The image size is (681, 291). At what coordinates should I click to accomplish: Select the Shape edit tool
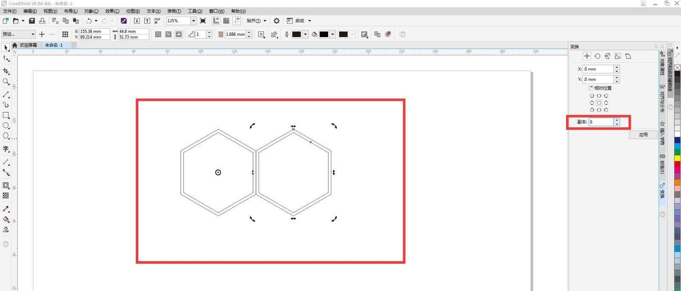[x=6, y=59]
